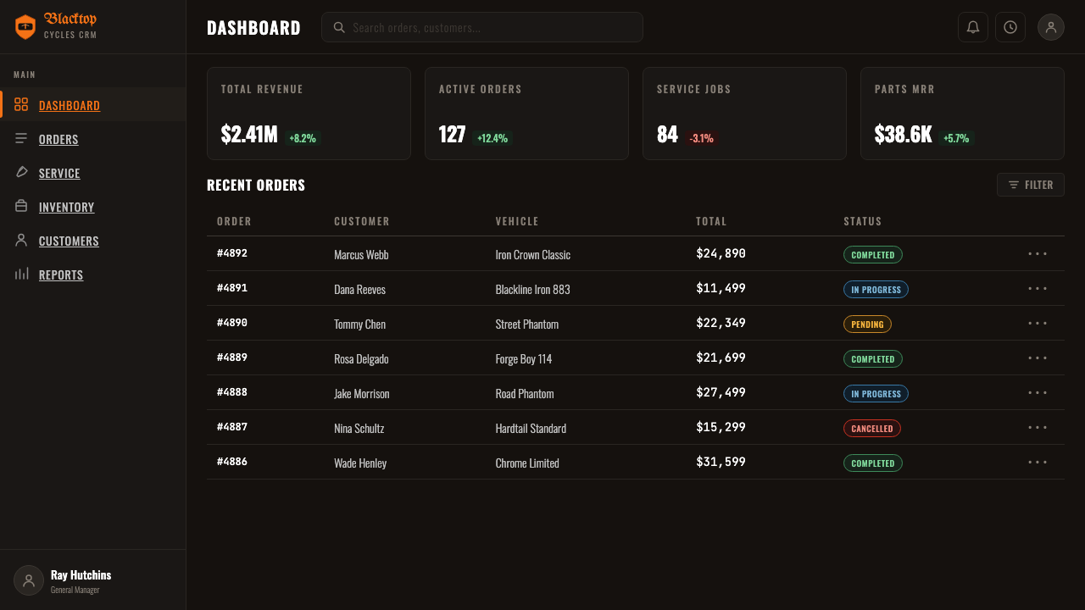The height and width of the screenshot is (610, 1085).
Task: Open the Active Orders card
Action: point(526,114)
